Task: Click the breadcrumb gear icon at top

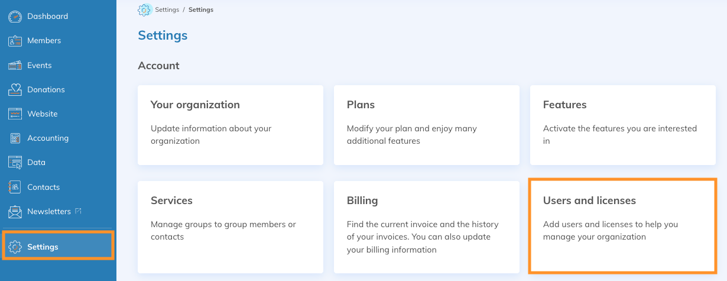Action: tap(144, 10)
